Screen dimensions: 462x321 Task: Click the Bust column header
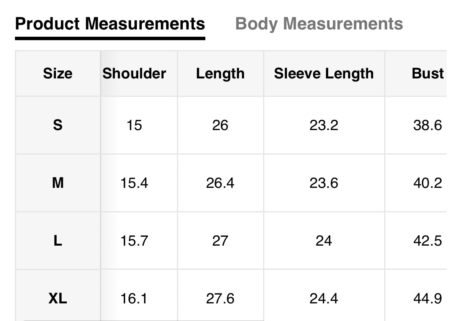pyautogui.click(x=428, y=73)
